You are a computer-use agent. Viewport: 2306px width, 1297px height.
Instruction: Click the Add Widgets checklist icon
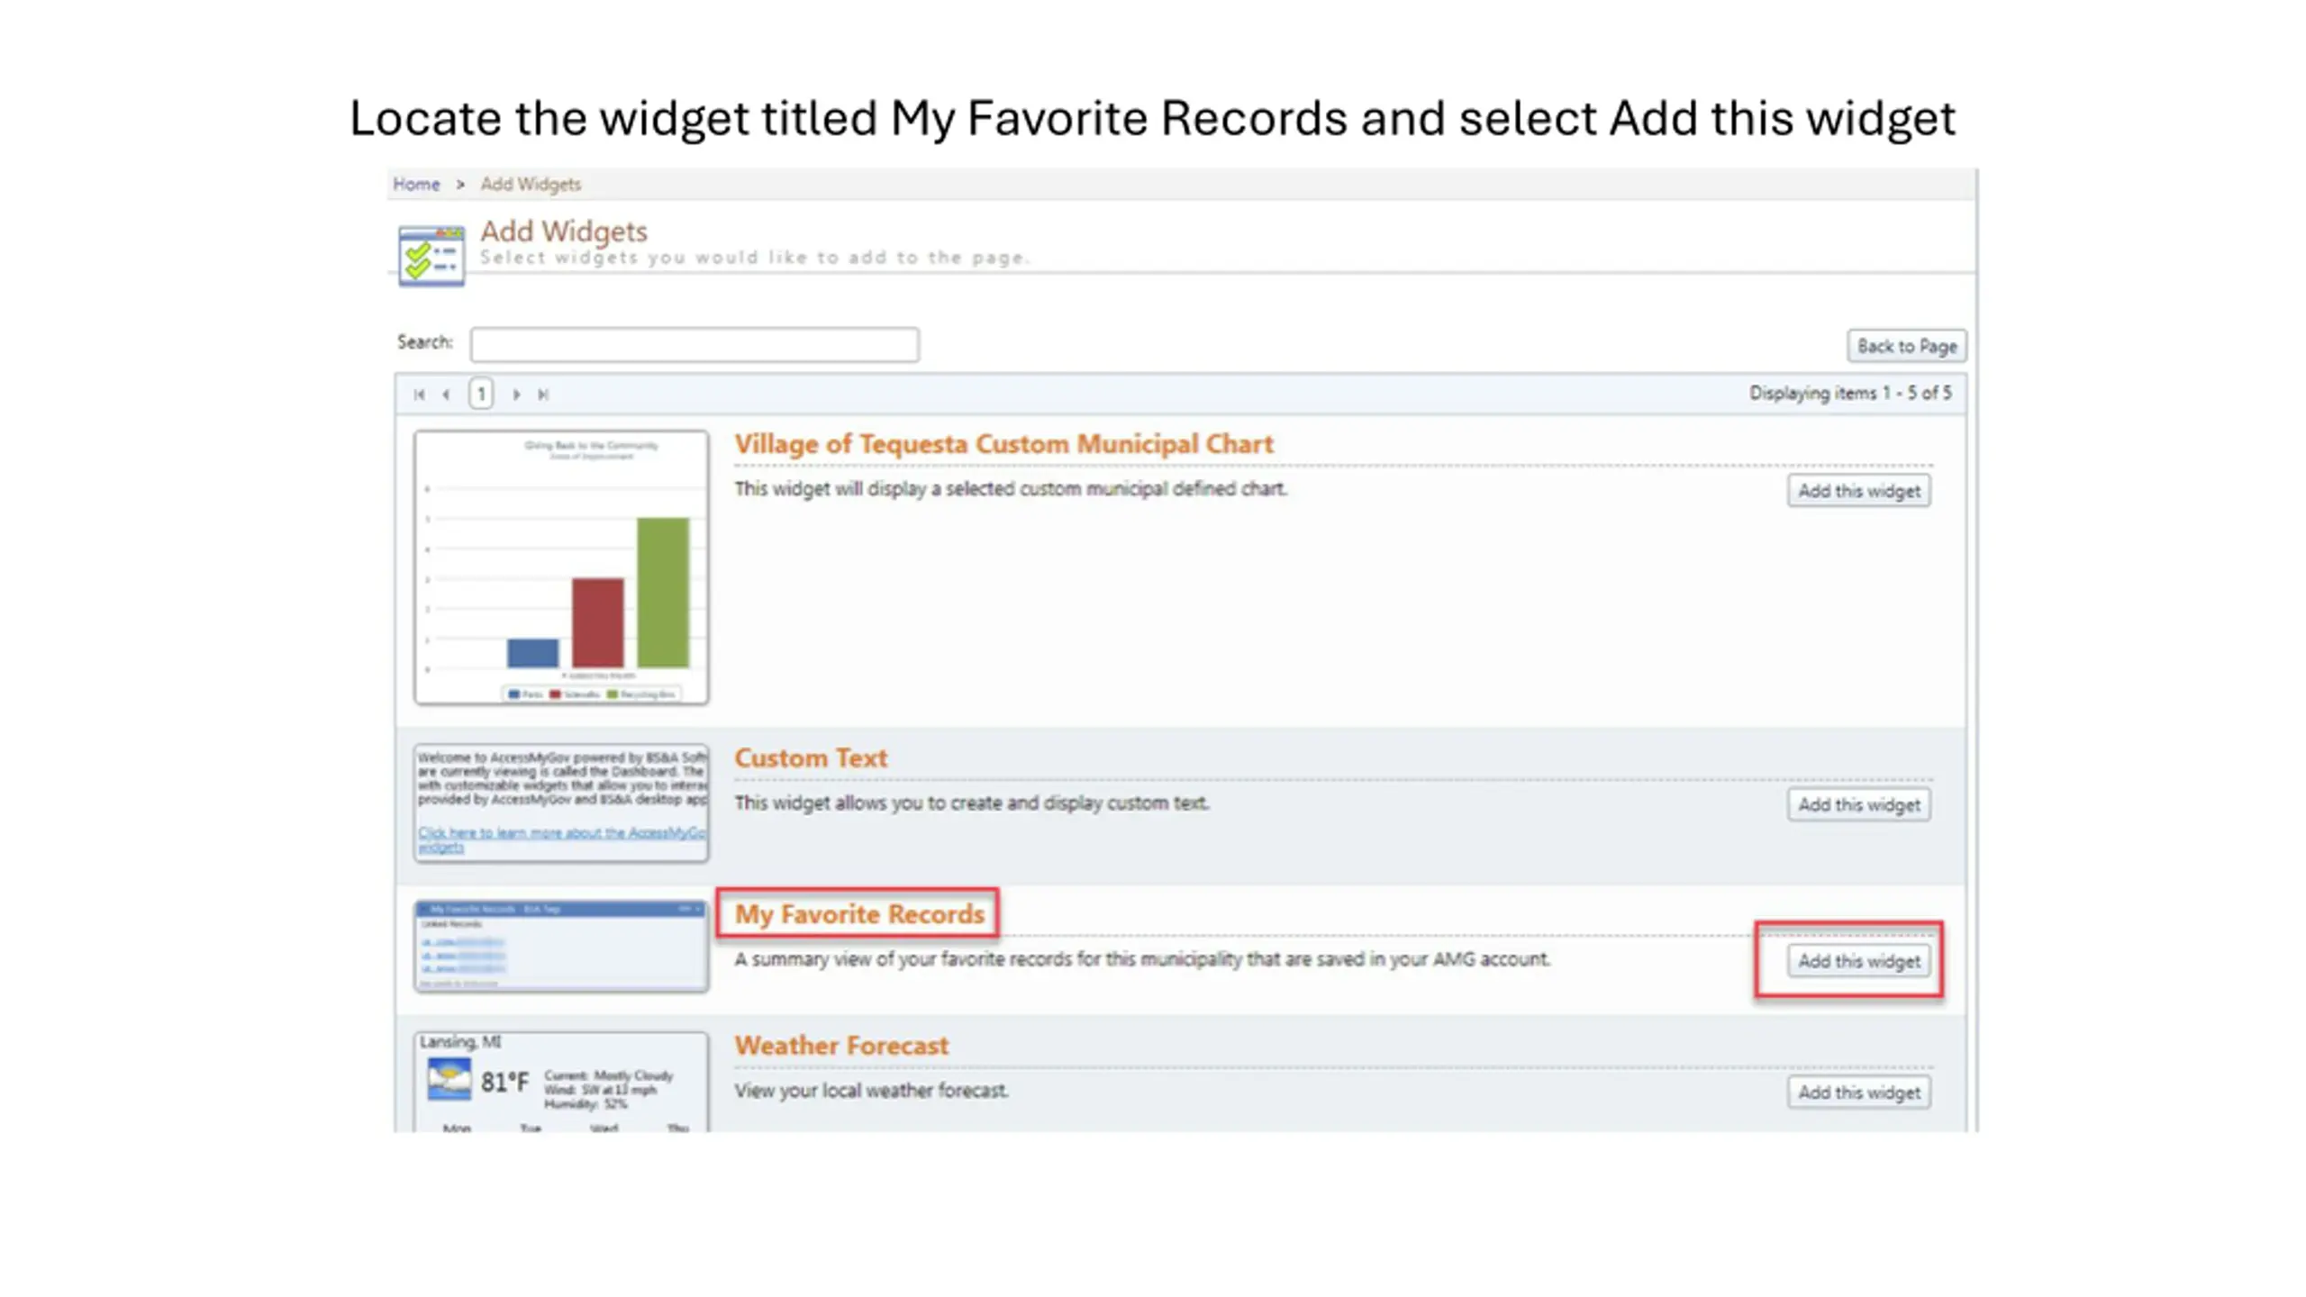[431, 256]
